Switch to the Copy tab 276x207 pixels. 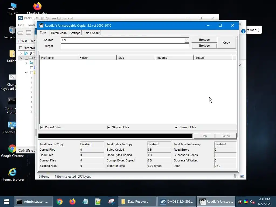click(x=43, y=33)
